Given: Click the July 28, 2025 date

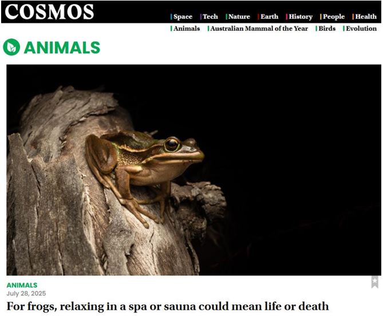Looking at the screenshot, I should [26, 293].
